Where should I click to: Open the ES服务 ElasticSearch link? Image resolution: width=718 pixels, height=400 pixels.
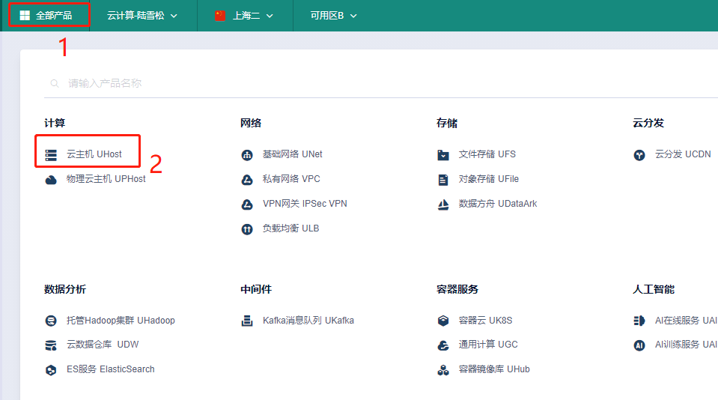[110, 369]
